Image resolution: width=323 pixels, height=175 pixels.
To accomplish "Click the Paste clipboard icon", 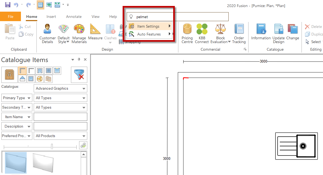I will [x=10, y=31].
